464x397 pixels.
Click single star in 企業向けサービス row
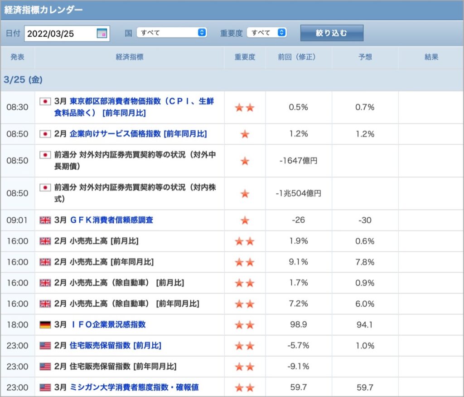pos(245,134)
